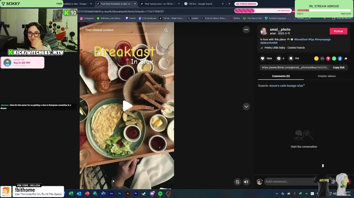The image size is (354, 198).
Task: Open Discord from the taskbar
Action: click(152, 194)
